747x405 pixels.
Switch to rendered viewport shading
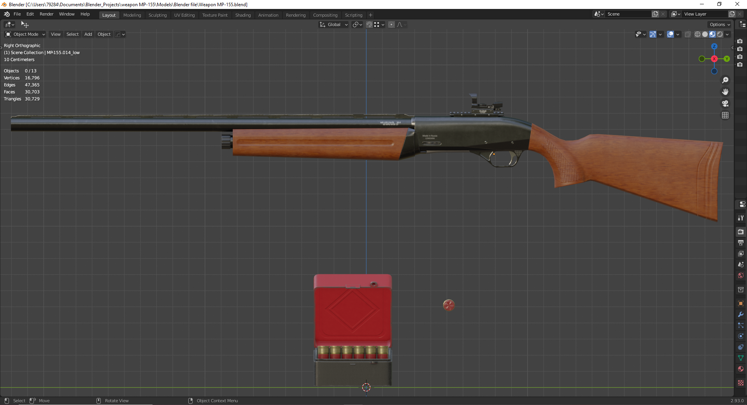click(x=720, y=34)
